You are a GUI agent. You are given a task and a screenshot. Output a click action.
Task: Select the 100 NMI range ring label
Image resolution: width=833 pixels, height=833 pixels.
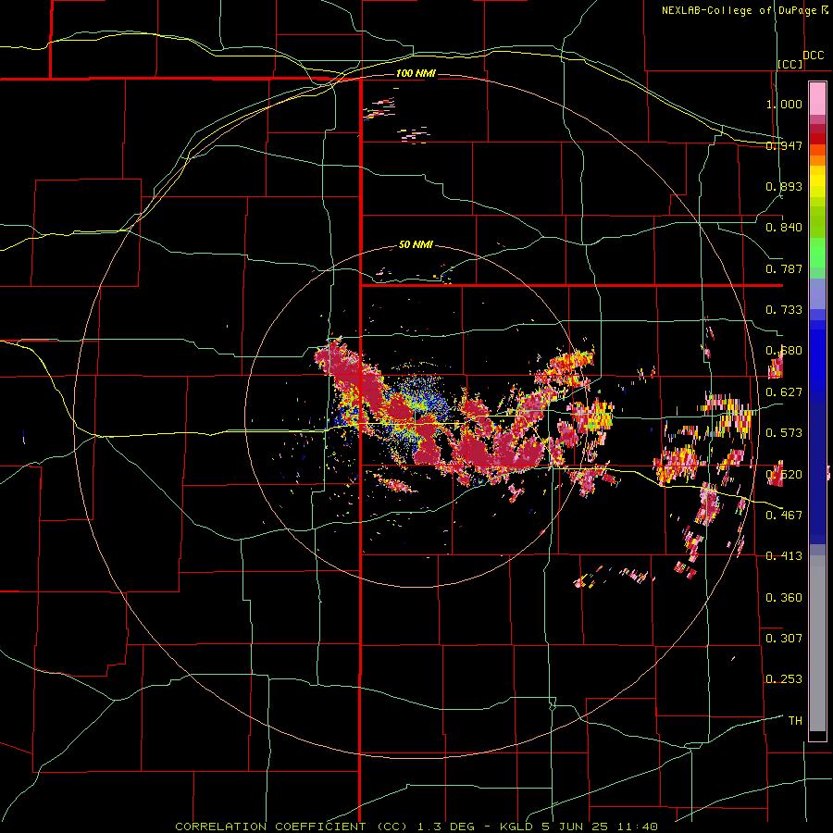[416, 73]
